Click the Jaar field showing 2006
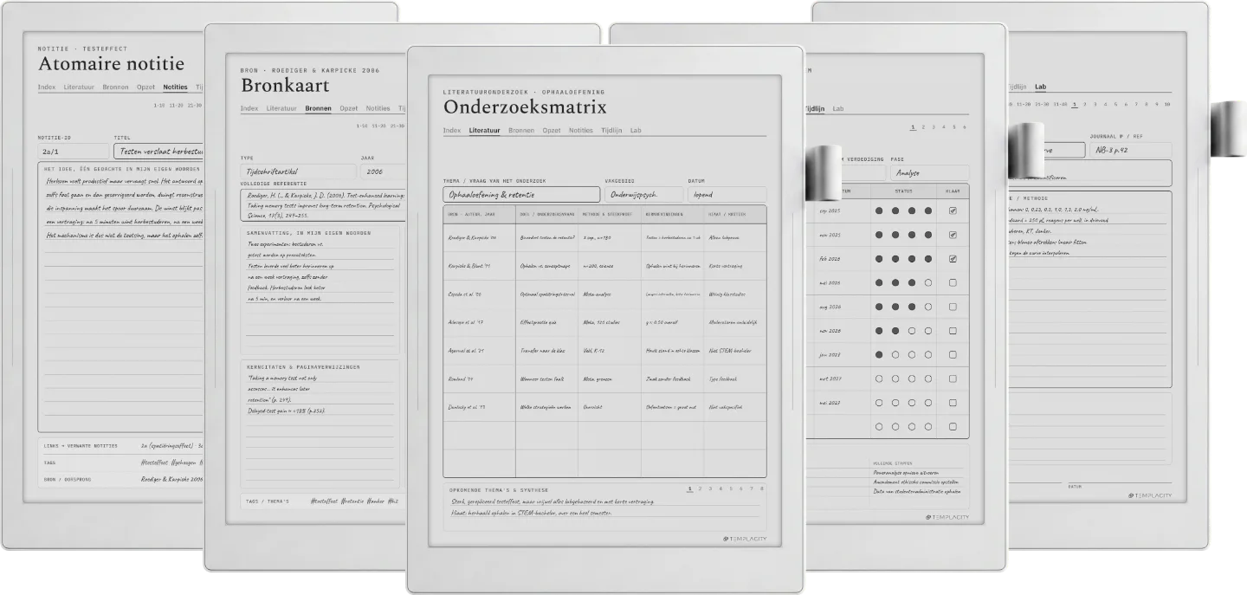 point(383,171)
